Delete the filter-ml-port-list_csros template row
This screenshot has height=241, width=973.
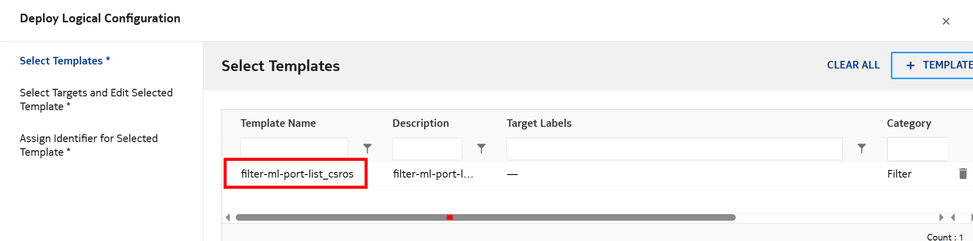962,174
